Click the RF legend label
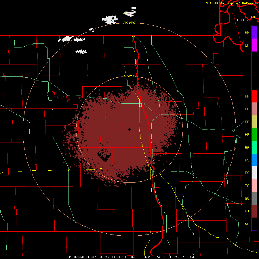This screenshot has height=259, width=259. pyautogui.click(x=247, y=32)
